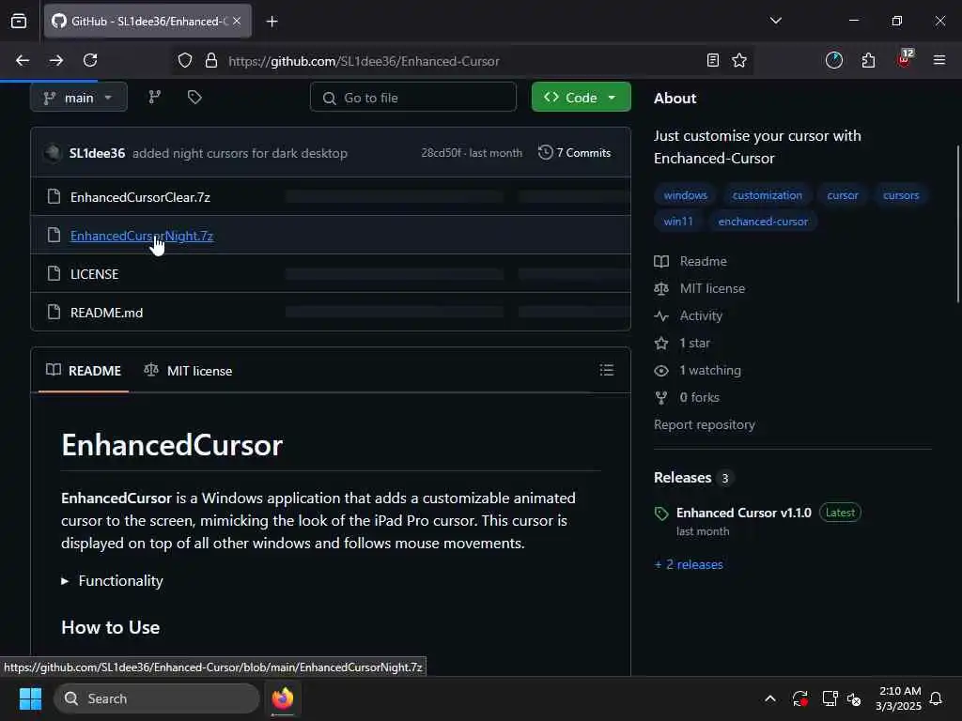Select the windows topic tag
This screenshot has width=962, height=721.
point(685,195)
